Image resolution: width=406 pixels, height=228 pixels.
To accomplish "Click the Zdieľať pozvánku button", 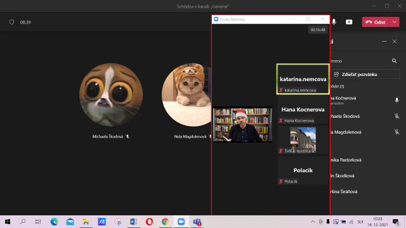I will [x=365, y=75].
